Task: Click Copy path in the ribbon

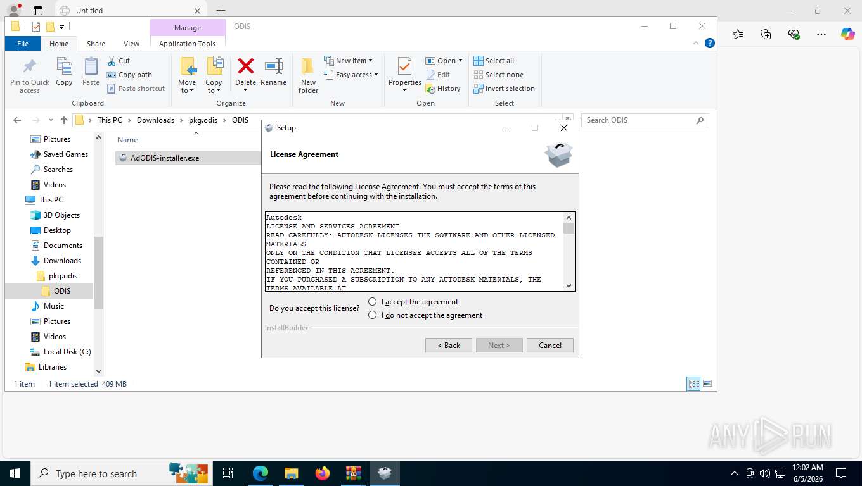Action: tap(129, 75)
